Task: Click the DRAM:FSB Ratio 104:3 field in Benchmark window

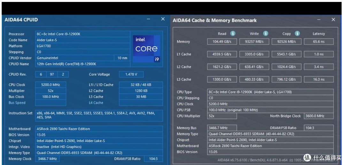Action: pyautogui.click(x=318, y=128)
